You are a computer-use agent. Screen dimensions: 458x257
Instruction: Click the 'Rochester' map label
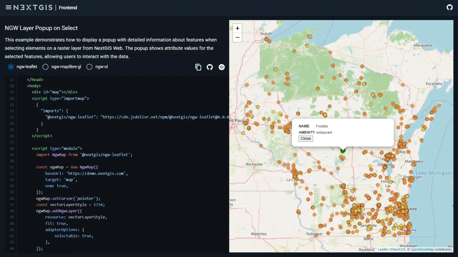pos(254,164)
